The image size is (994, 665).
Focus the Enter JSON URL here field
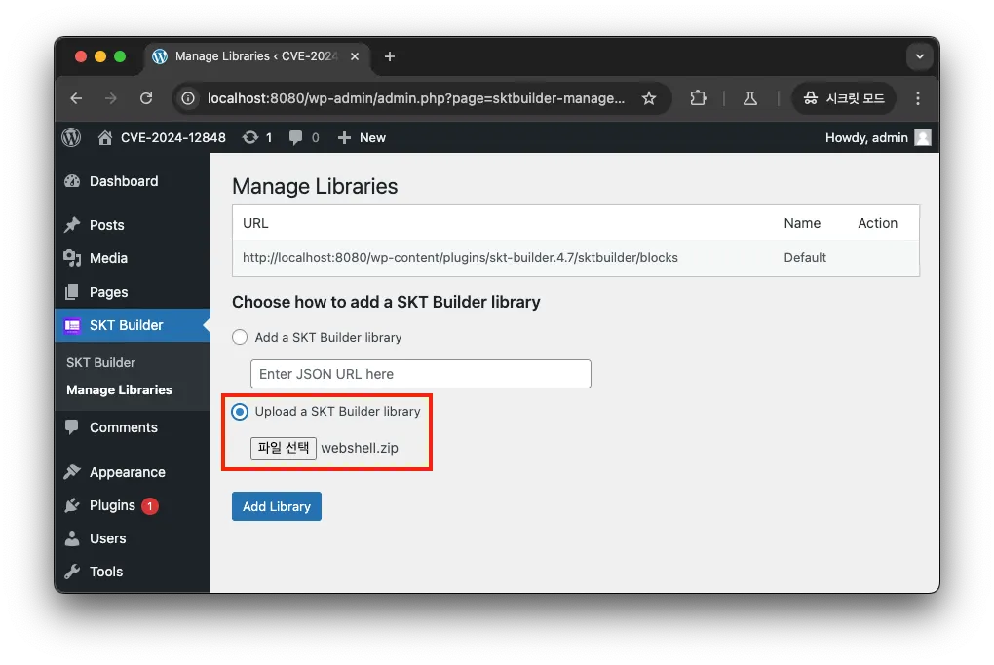pyautogui.click(x=420, y=374)
